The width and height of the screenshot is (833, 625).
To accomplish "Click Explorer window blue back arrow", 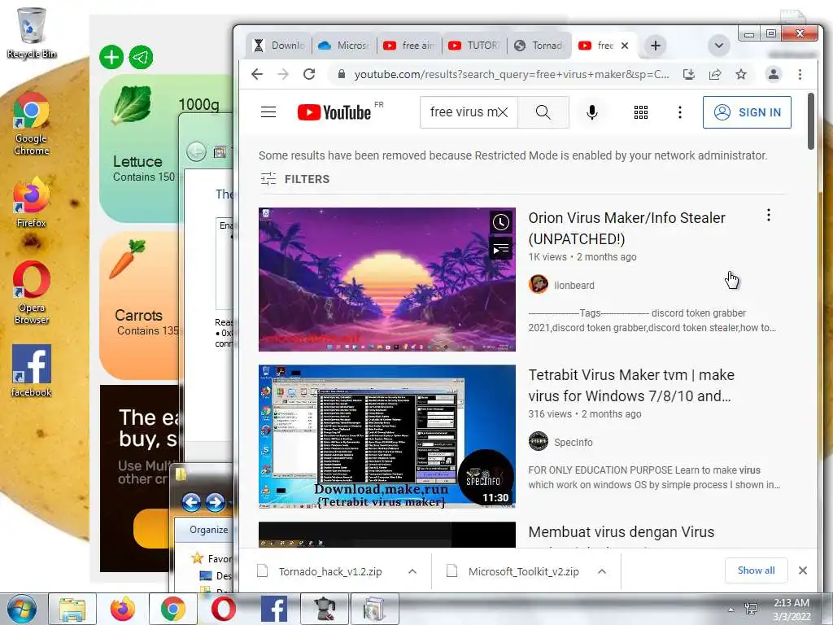I will click(191, 501).
